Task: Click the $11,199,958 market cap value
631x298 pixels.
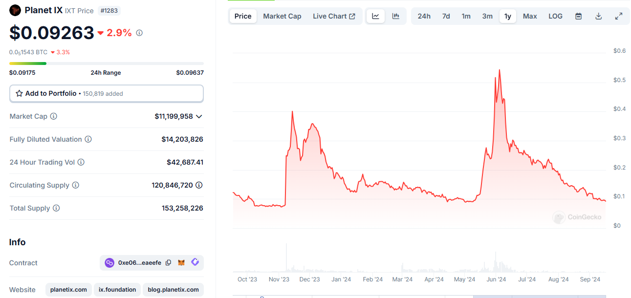Action: [x=174, y=116]
